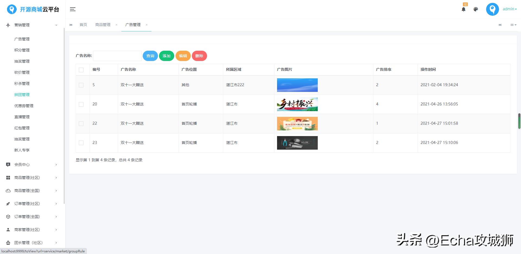Check the row checkbox for ad number 23
Viewport: 521px width, 254px height.
[81, 143]
